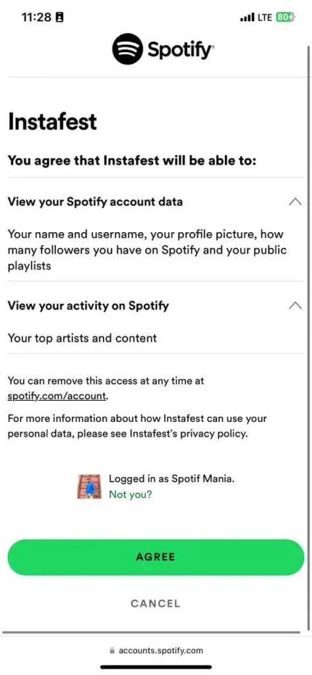312x675 pixels.
Task: Tap the accounts.spotify.com address bar
Action: (156, 651)
